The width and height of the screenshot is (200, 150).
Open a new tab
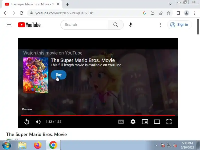pos(67,4)
